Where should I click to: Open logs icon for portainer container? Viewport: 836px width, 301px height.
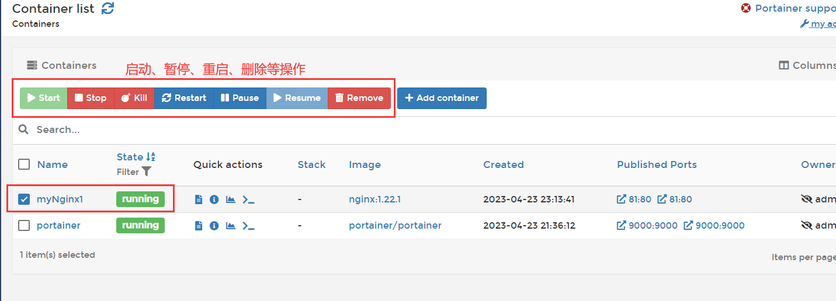click(x=199, y=226)
